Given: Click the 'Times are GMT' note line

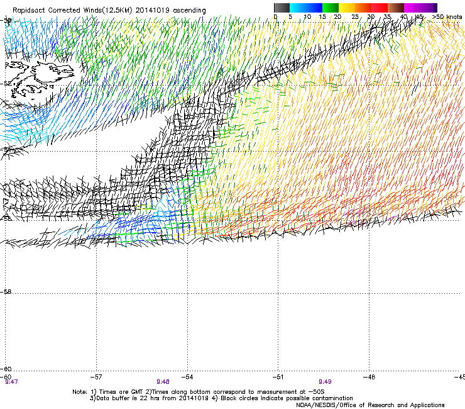Looking at the screenshot, I should (x=199, y=392).
